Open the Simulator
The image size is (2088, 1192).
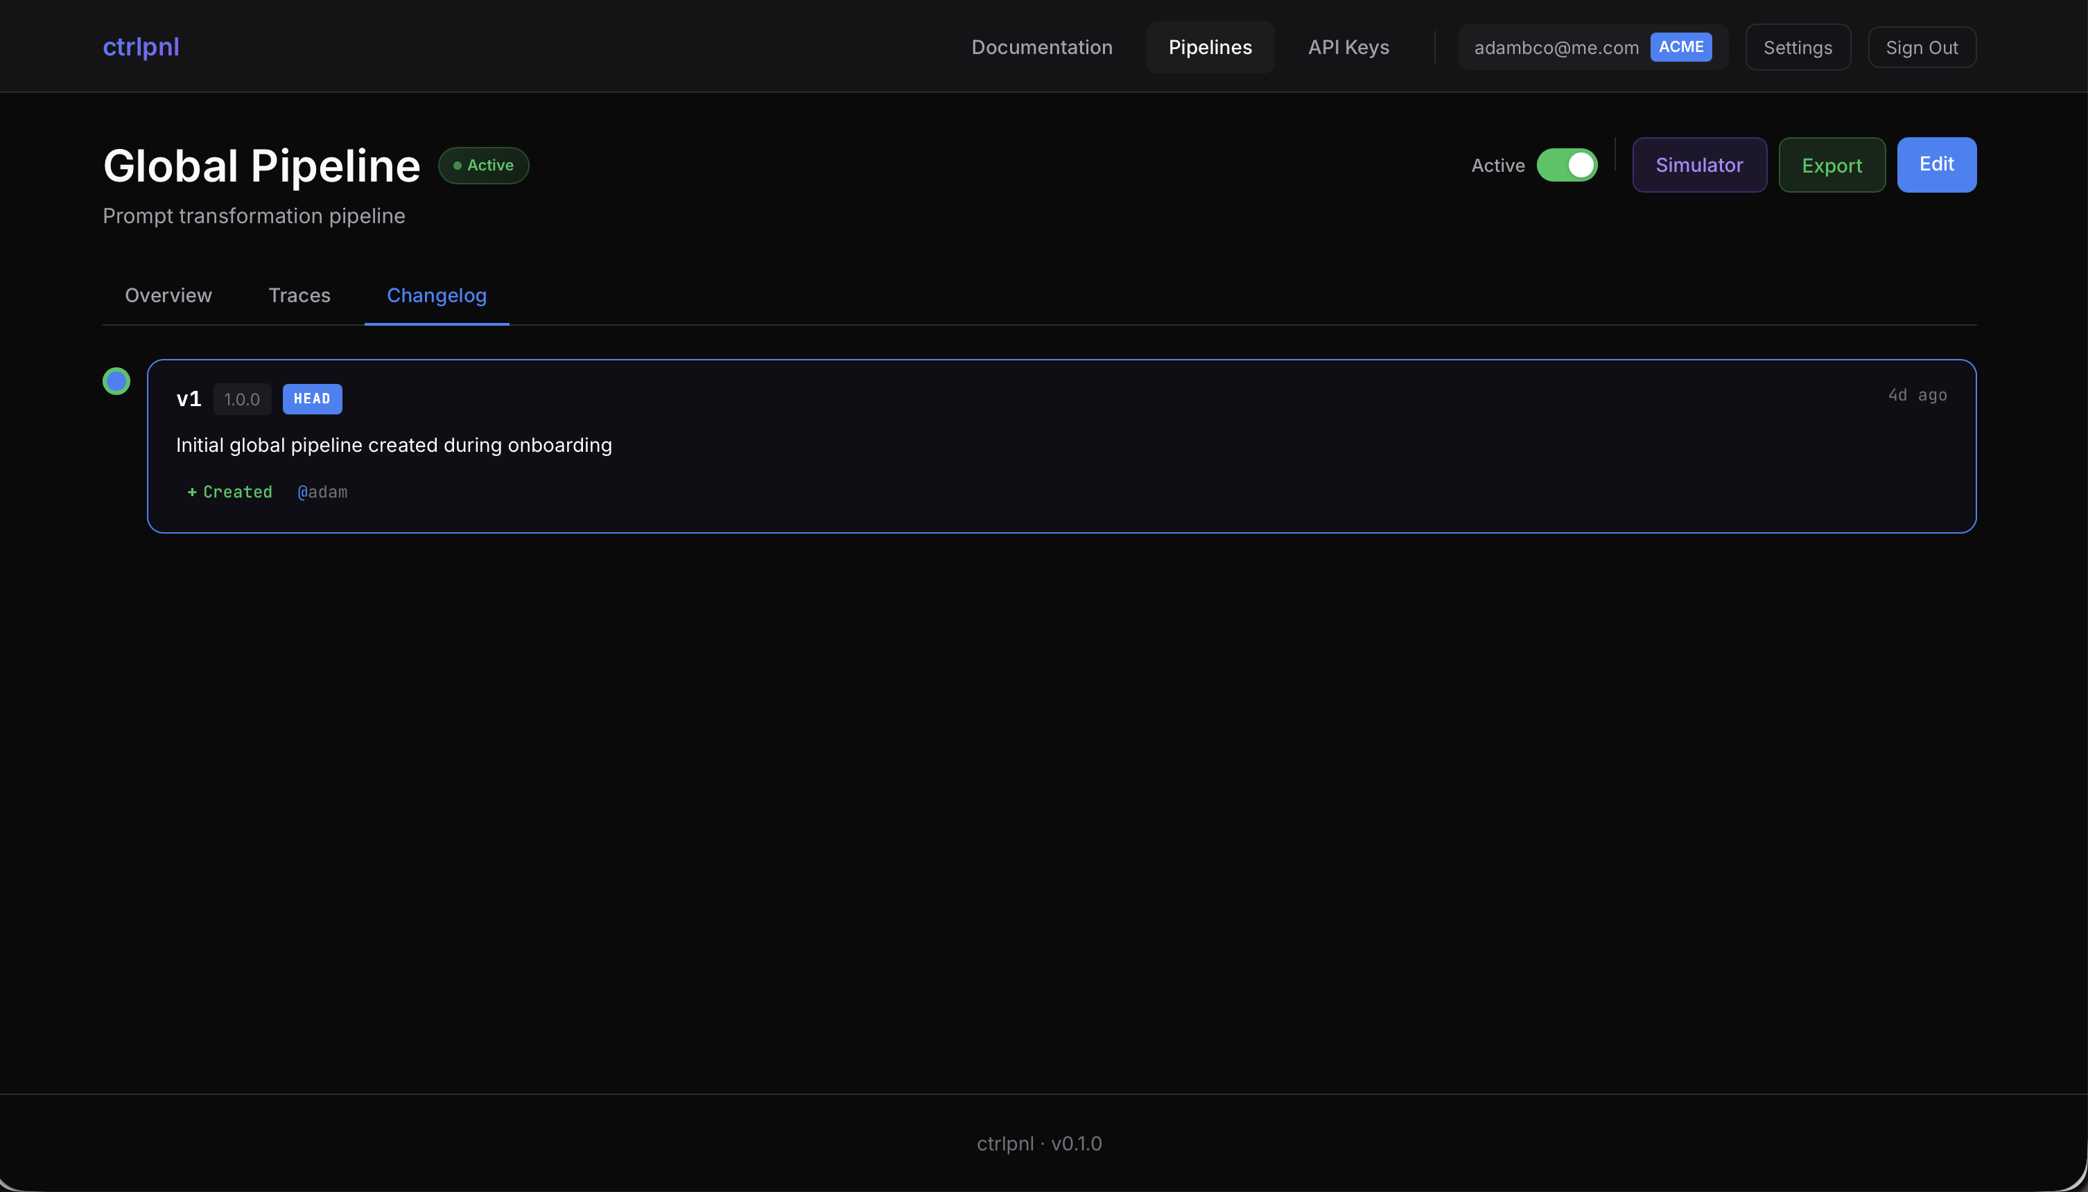coord(1698,164)
